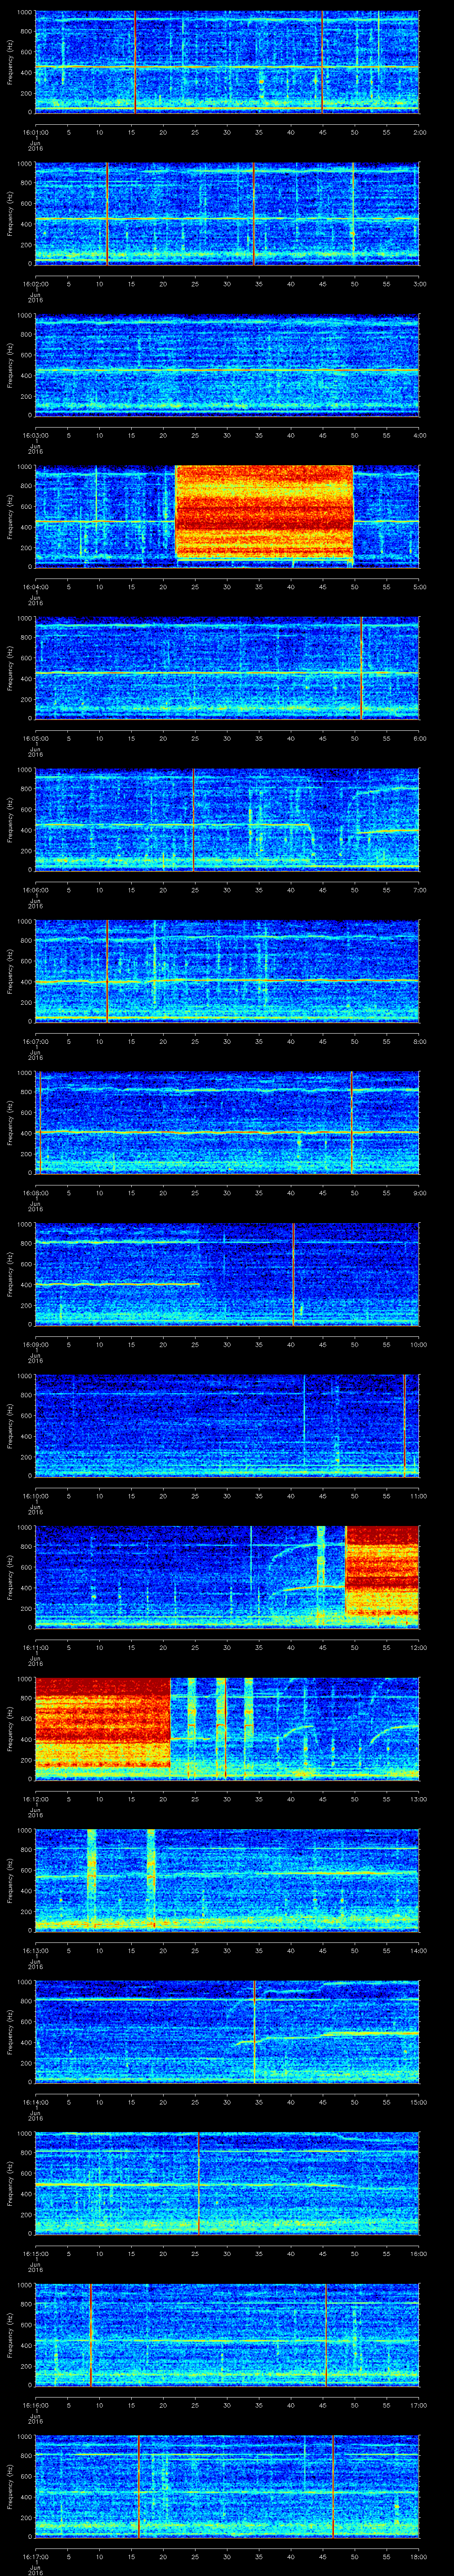Viewport: 454px width, 2576px height.
Task: Click the 5:00 end time label
Action: (x=419, y=587)
